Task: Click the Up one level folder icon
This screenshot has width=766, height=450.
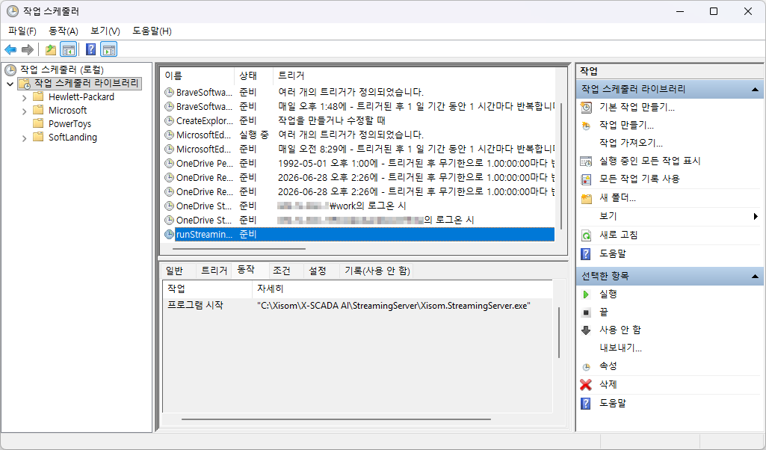Action: point(50,49)
